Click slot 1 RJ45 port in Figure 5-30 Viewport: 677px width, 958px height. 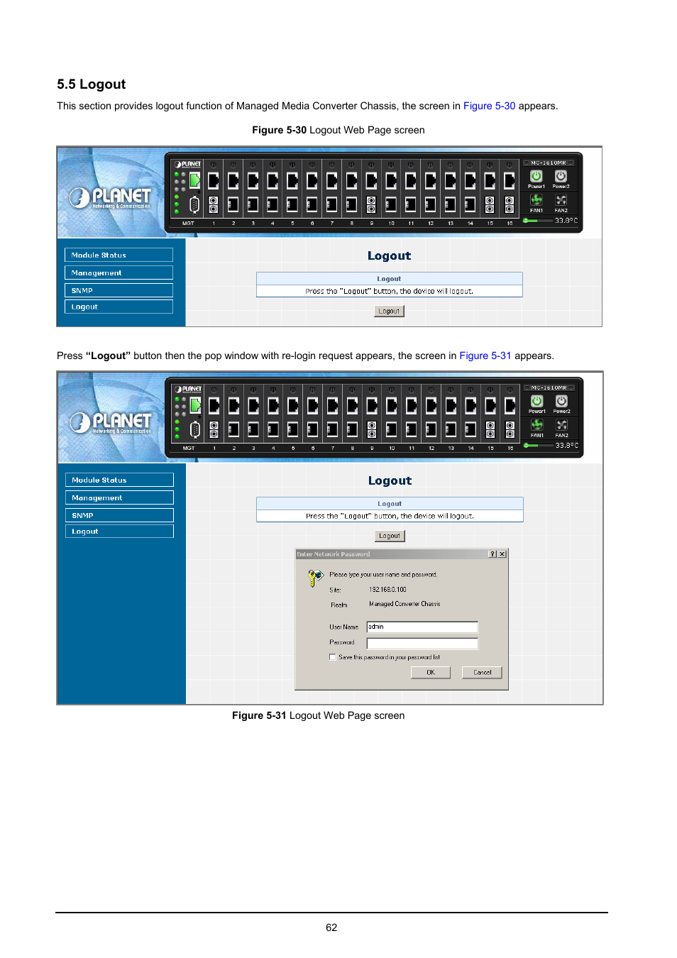[214, 181]
